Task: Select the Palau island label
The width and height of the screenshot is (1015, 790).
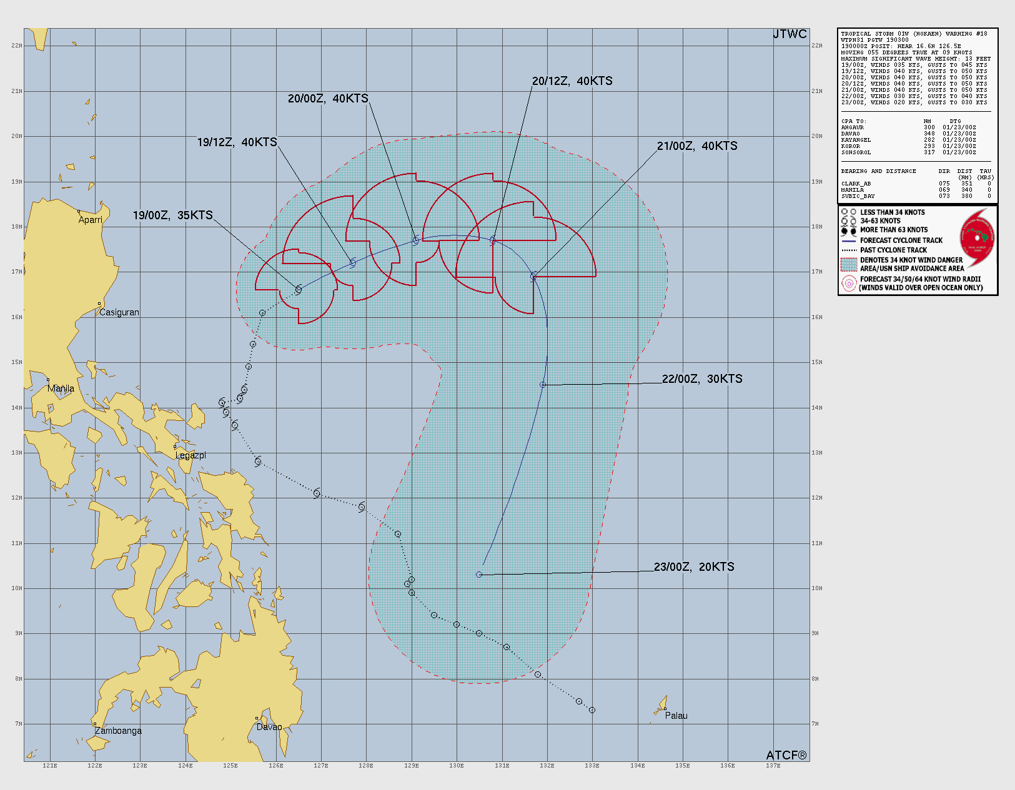Action: [676, 716]
